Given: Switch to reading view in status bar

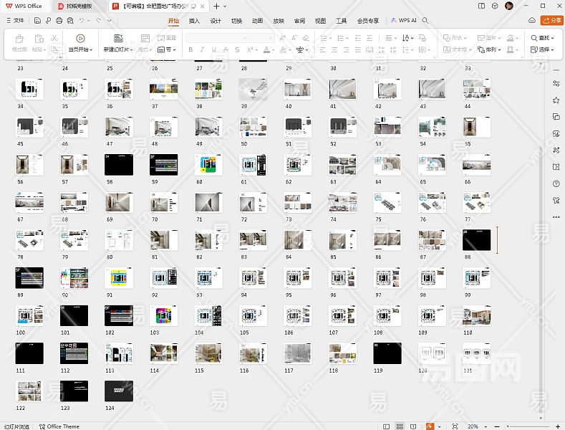Looking at the screenshot, I should 414,426.
